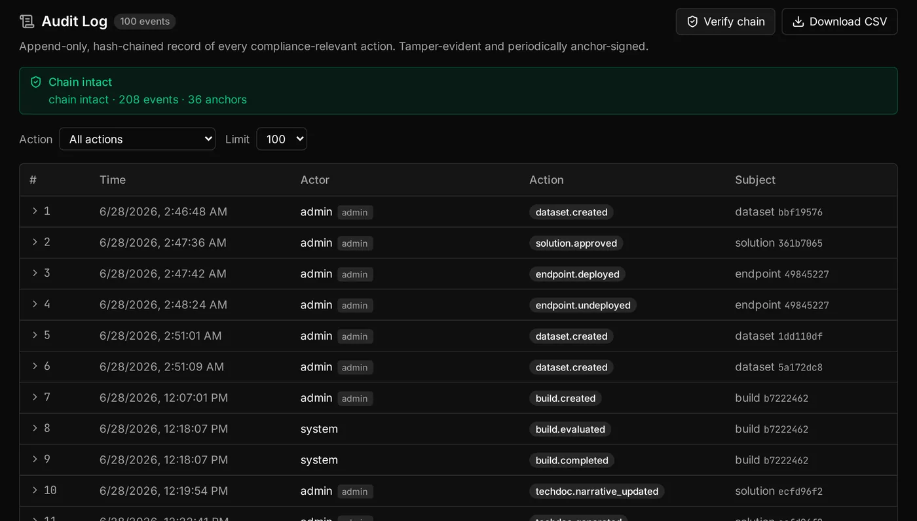Click the solution.approved action tag
This screenshot has width=917, height=521.
click(576, 243)
